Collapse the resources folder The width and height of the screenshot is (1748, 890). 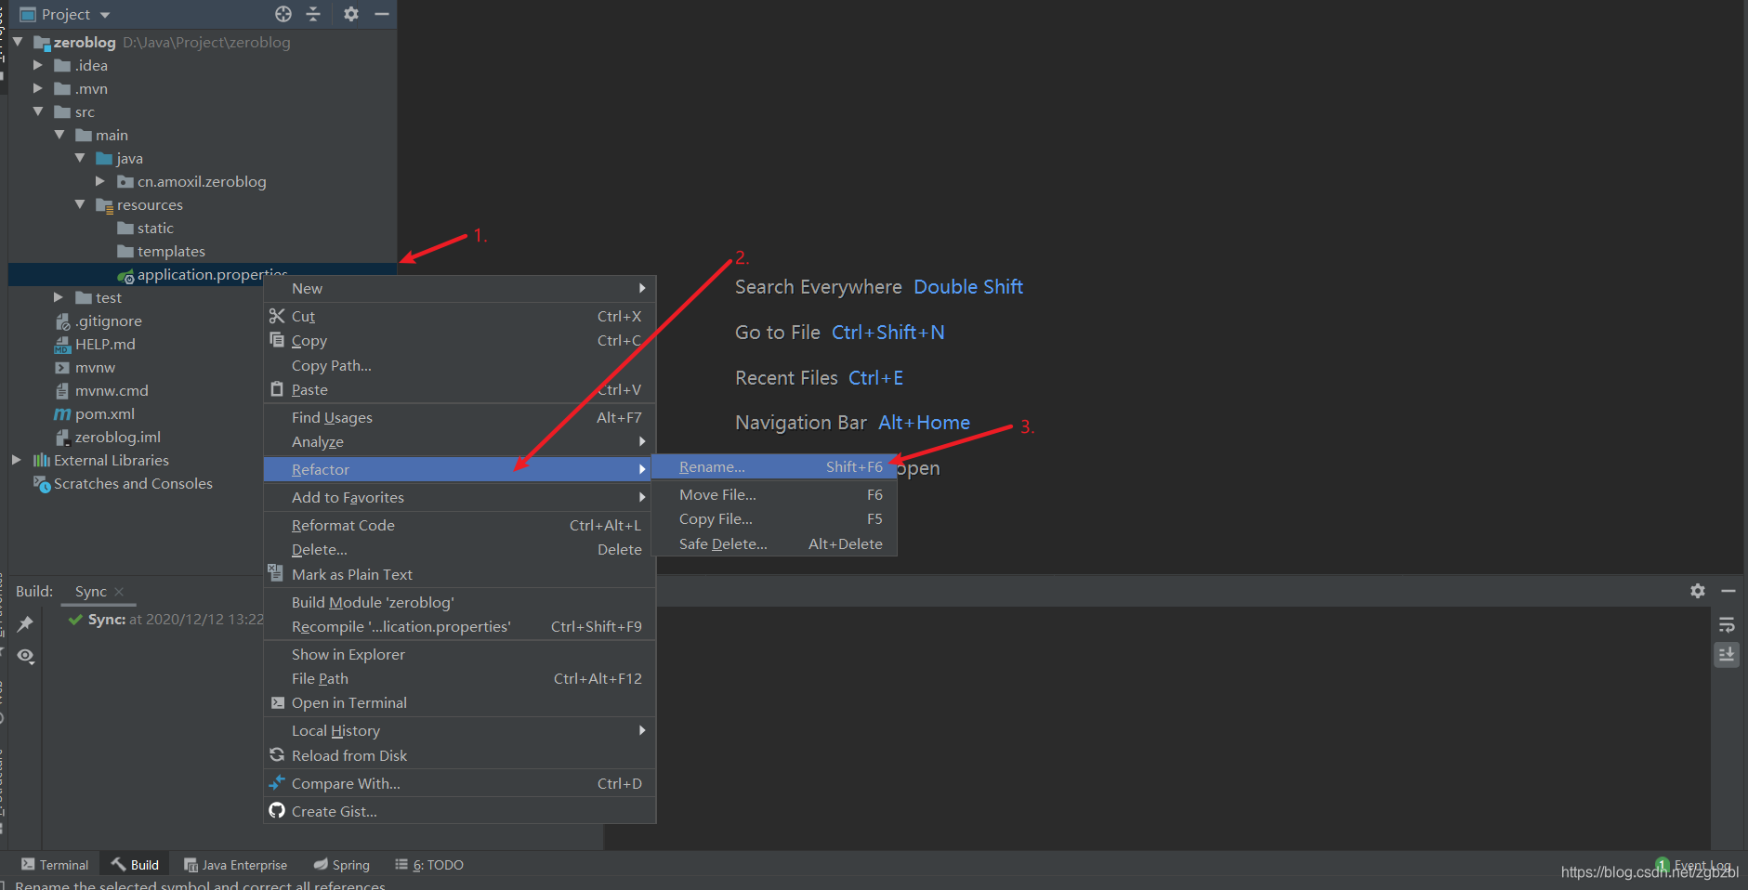coord(80,204)
